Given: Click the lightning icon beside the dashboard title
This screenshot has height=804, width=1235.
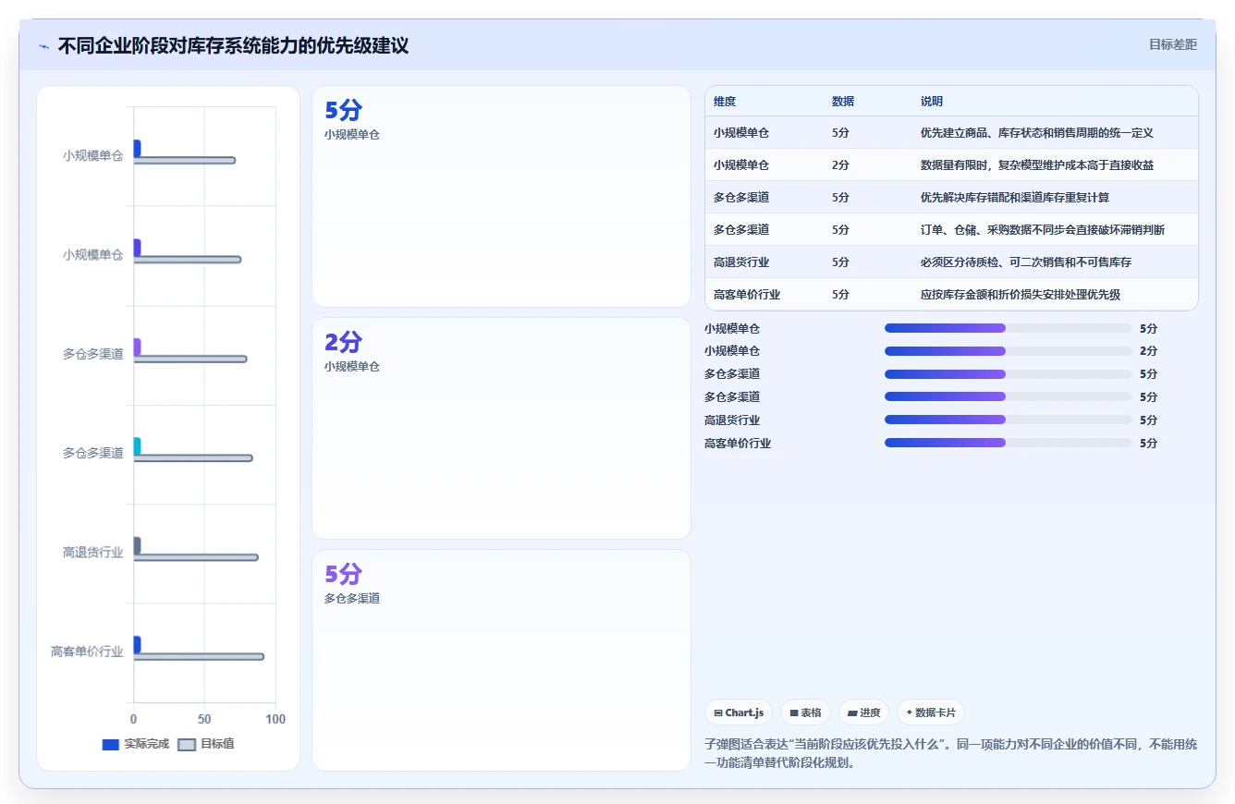Looking at the screenshot, I should pos(44,46).
